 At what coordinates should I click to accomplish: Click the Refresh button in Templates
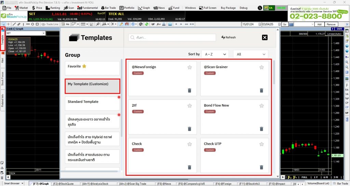[x=229, y=38]
